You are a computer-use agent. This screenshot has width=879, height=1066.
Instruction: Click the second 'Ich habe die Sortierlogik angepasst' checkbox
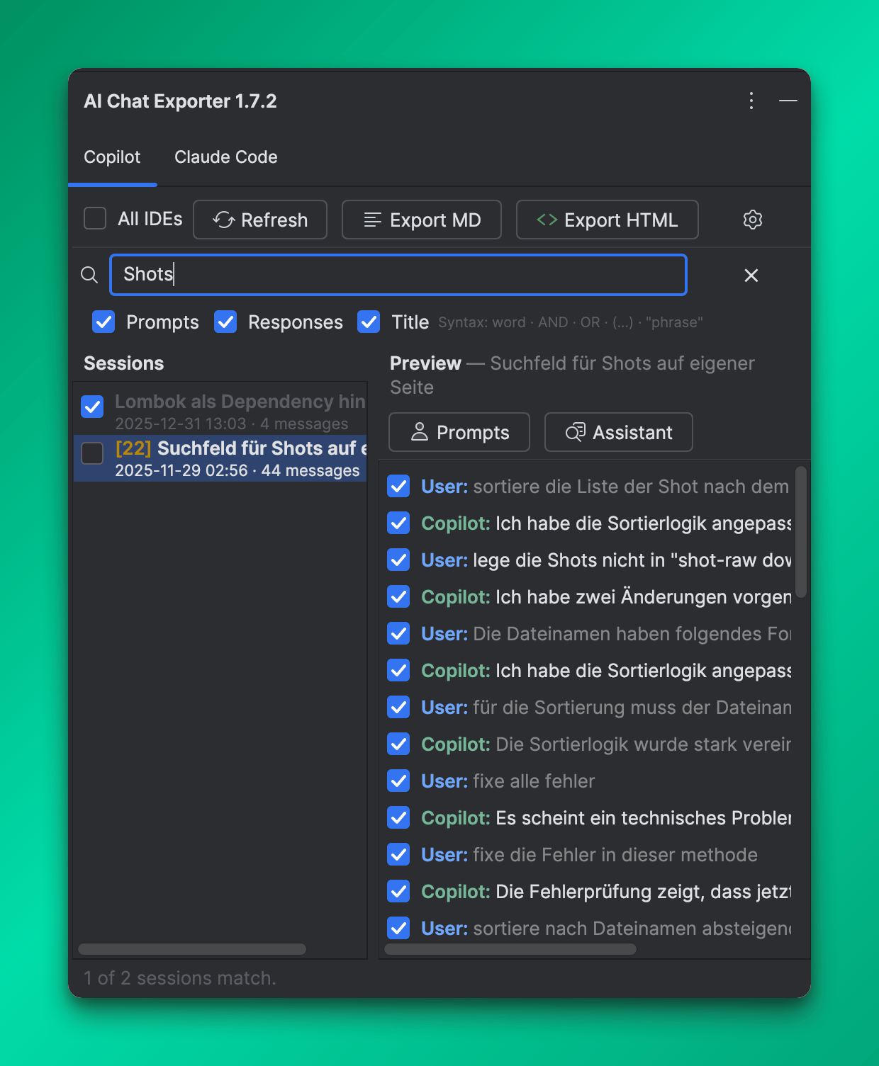(398, 671)
